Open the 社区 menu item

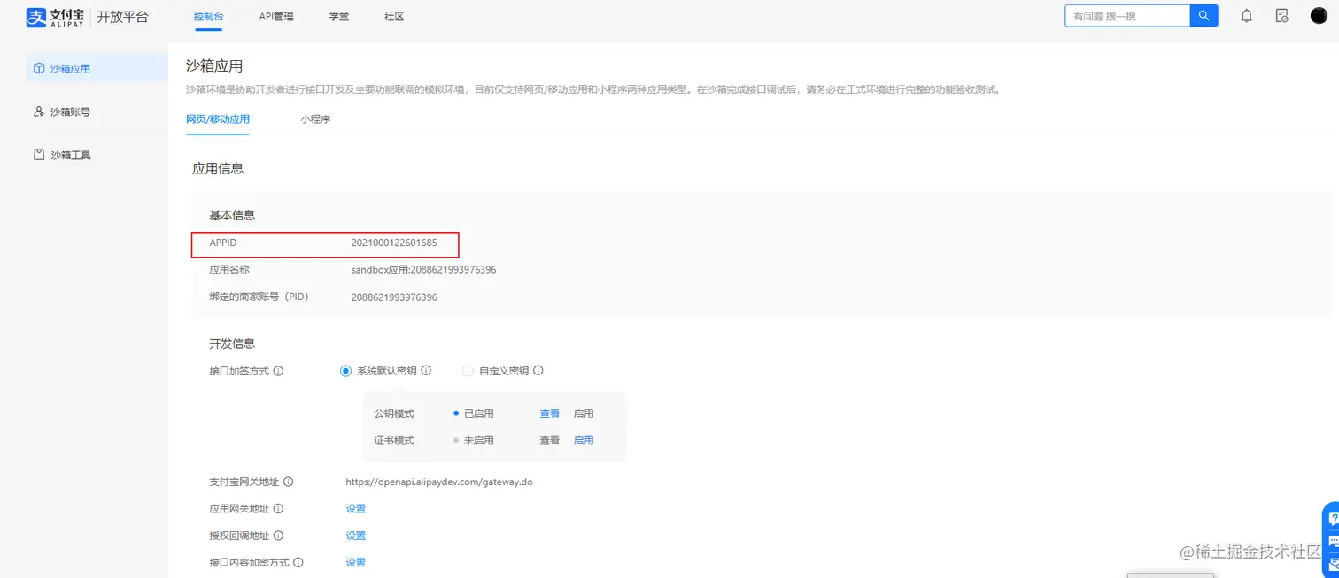point(394,16)
